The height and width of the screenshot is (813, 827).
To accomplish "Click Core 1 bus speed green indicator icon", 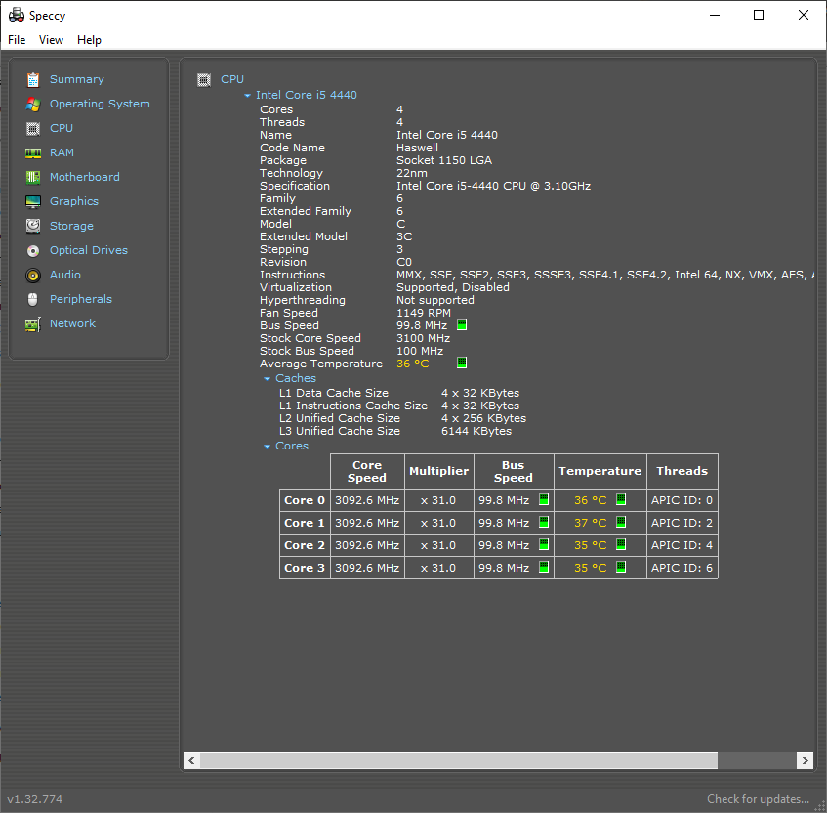I will pyautogui.click(x=544, y=522).
